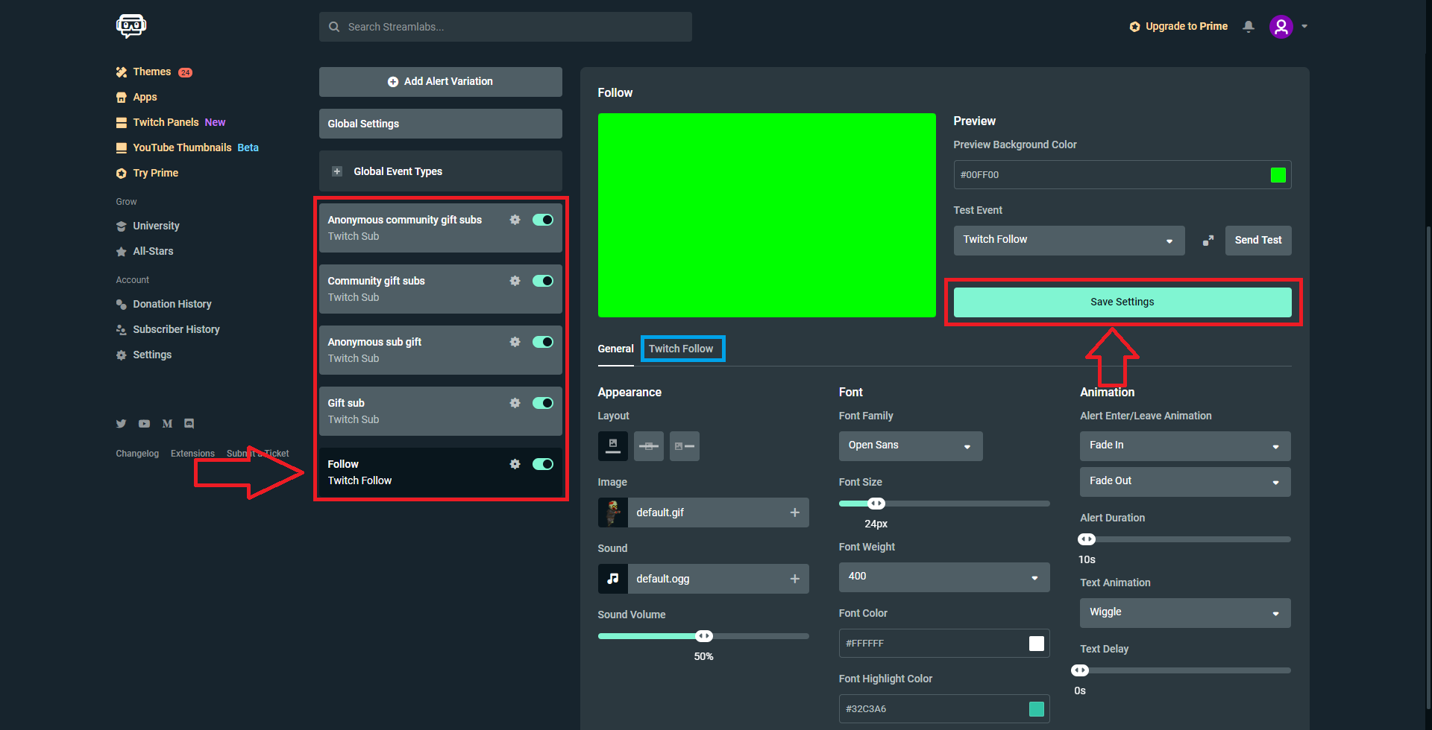
Task: Click the search magnifier icon
Action: point(334,27)
